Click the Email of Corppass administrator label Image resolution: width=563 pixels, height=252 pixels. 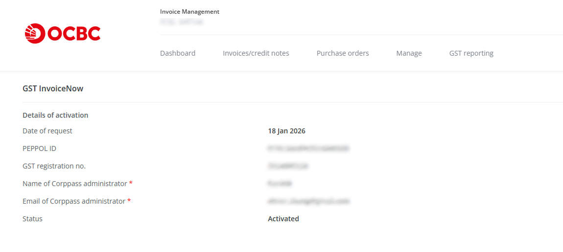click(74, 201)
